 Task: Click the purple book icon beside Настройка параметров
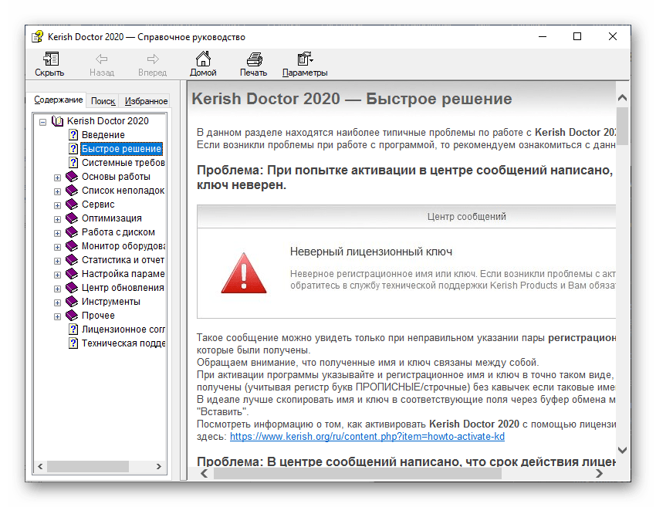coord(72,273)
